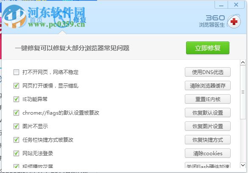Click the 网站无法登录 label text
The width and height of the screenshot is (248, 173).
pyautogui.click(x=38, y=153)
